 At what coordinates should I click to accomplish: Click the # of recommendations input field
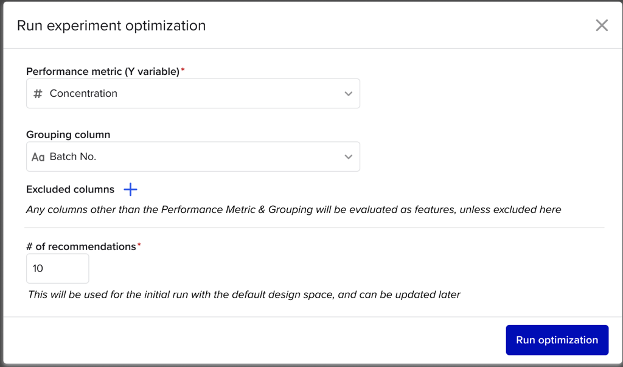(x=57, y=268)
